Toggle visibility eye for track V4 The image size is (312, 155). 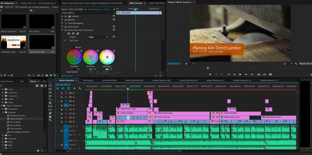tap(74, 114)
